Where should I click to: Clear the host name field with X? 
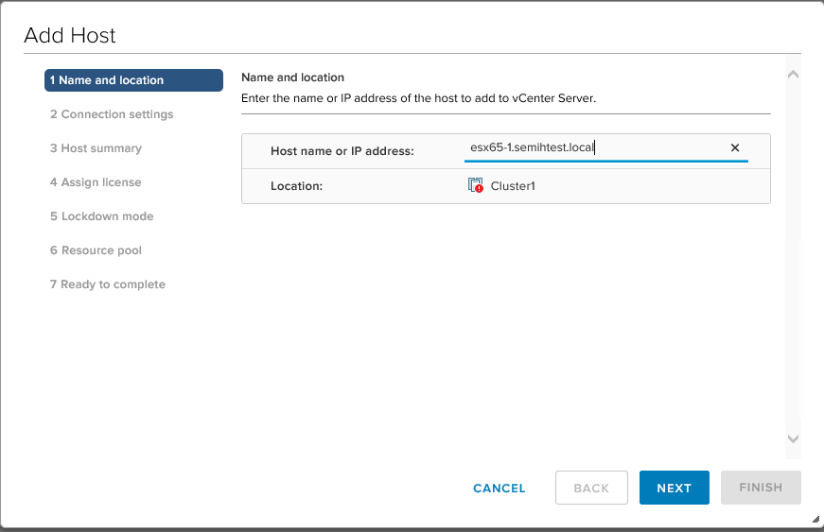click(734, 148)
